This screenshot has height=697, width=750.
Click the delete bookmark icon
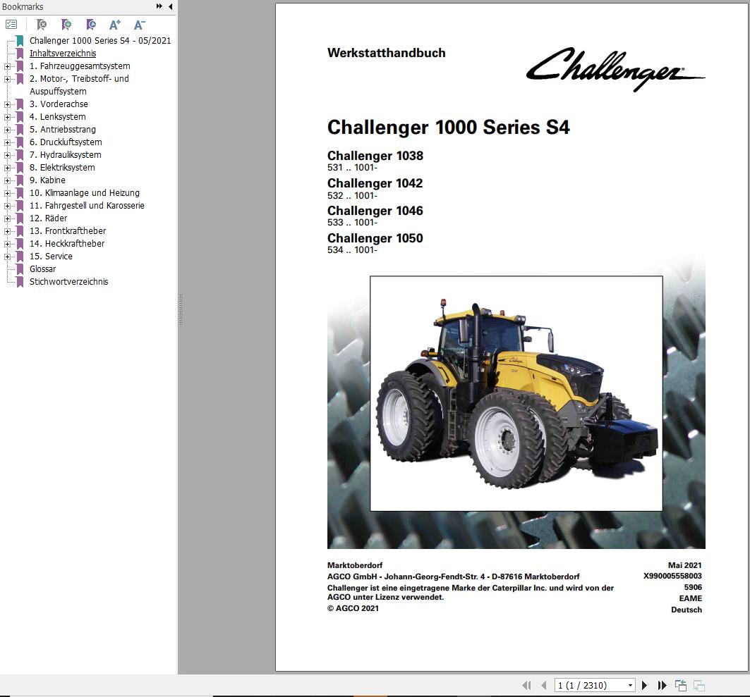tap(42, 25)
